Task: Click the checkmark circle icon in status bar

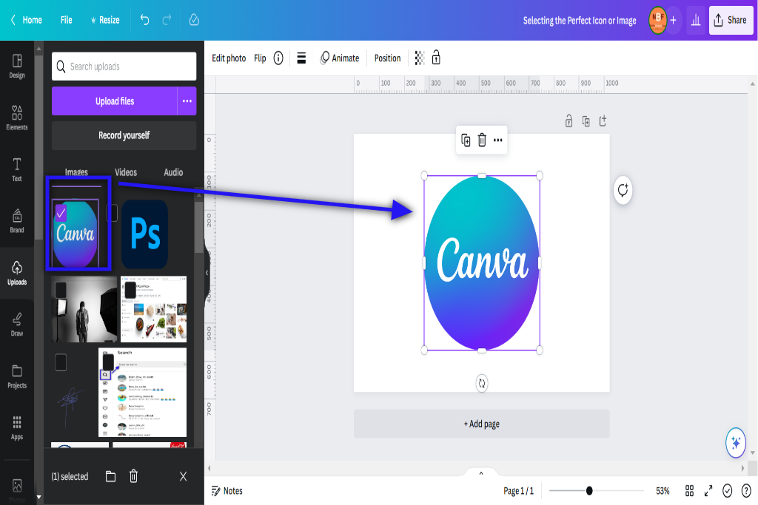Action: tap(727, 491)
